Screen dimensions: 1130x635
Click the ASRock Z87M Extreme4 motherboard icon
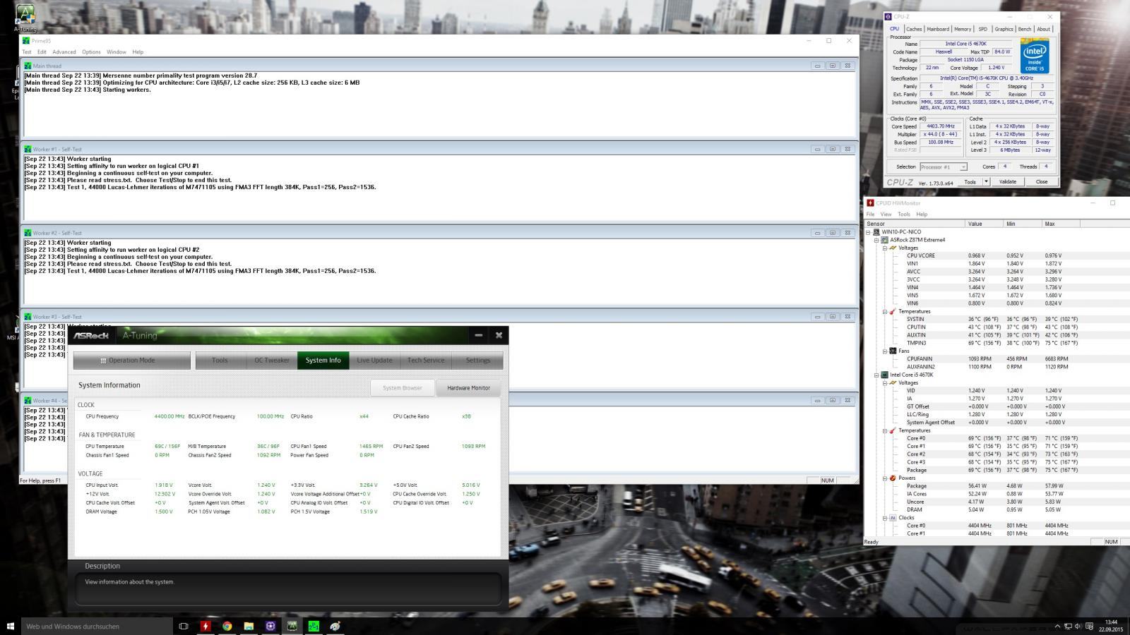[885, 240]
